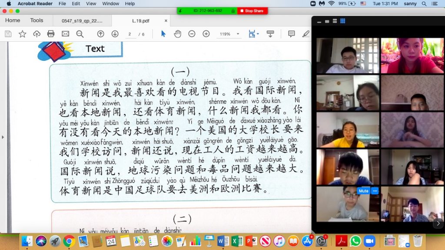Click the Mute button on video tile
Image resolution: width=445 pixels, height=250 pixels.
pos(363,191)
